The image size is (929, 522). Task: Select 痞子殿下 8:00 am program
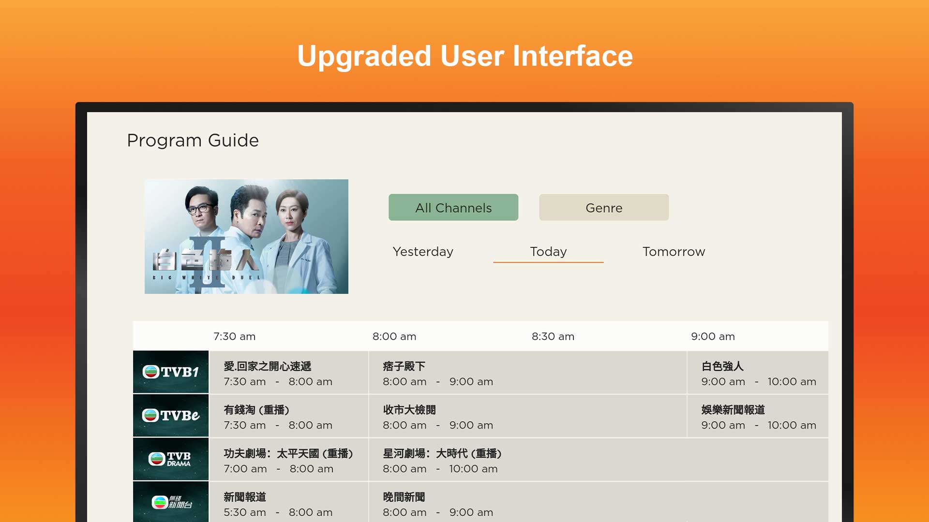coord(527,373)
